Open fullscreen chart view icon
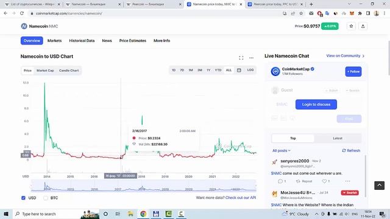The width and height of the screenshot is (390, 219). coord(241,58)
